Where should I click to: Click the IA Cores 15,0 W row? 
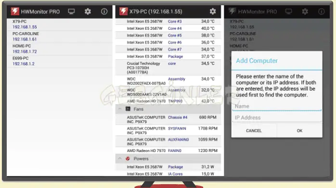pos(168,174)
